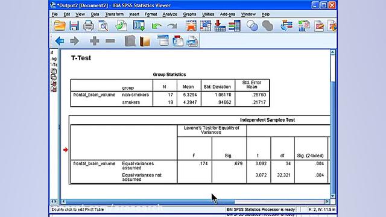
Task: Click the Open folder toolbar icon
Action: 60,26
